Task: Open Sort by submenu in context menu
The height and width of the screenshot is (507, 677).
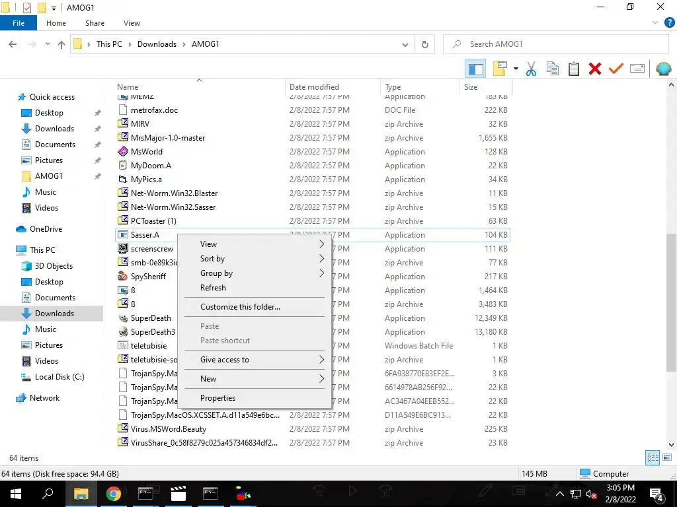Action: click(255, 259)
